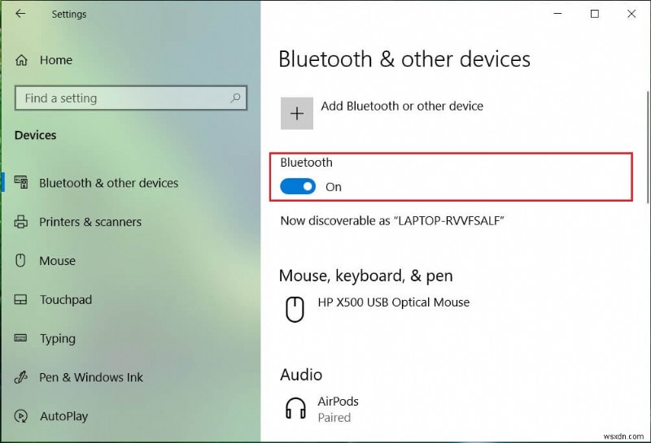Click the Printers & scanners icon
This screenshot has width=651, height=443.
(22, 222)
